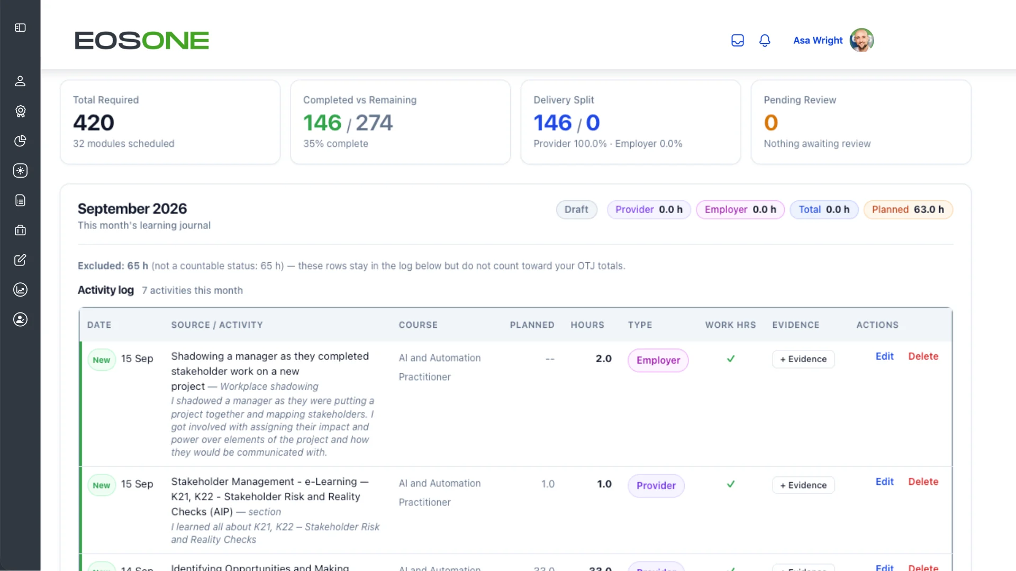Open the inbox icon in header
This screenshot has height=571, width=1016.
(738, 40)
